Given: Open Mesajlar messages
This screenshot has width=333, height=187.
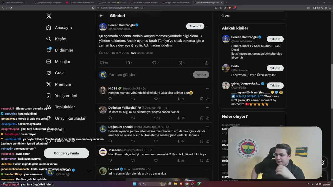Looking at the screenshot, I should pos(58,62).
